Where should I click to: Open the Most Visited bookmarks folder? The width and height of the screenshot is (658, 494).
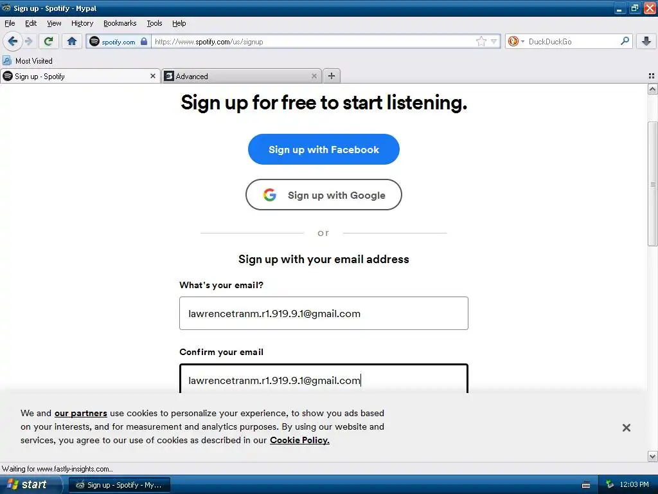[28, 61]
